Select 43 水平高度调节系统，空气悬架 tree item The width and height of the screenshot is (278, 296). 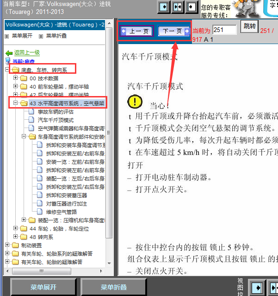[67, 103]
